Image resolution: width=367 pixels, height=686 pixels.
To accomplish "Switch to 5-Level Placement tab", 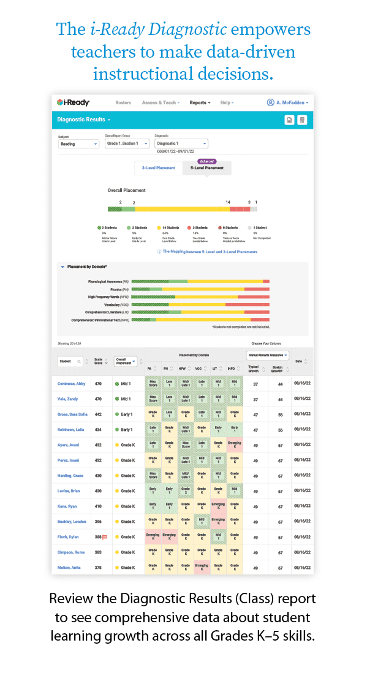I will tap(207, 168).
